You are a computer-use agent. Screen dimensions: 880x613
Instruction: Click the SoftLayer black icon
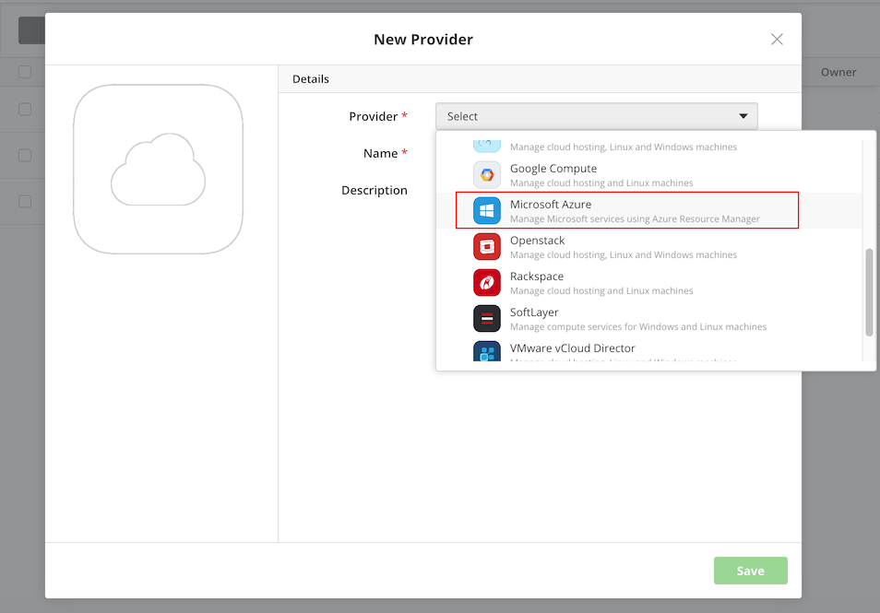tap(486, 319)
